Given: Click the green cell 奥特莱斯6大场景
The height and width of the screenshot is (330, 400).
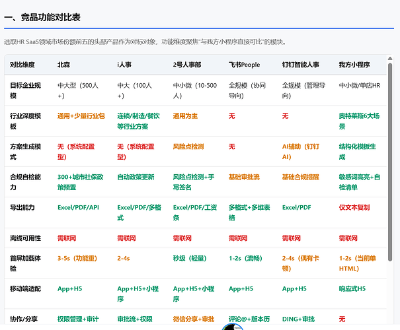Looking at the screenshot, I should coord(359,121).
